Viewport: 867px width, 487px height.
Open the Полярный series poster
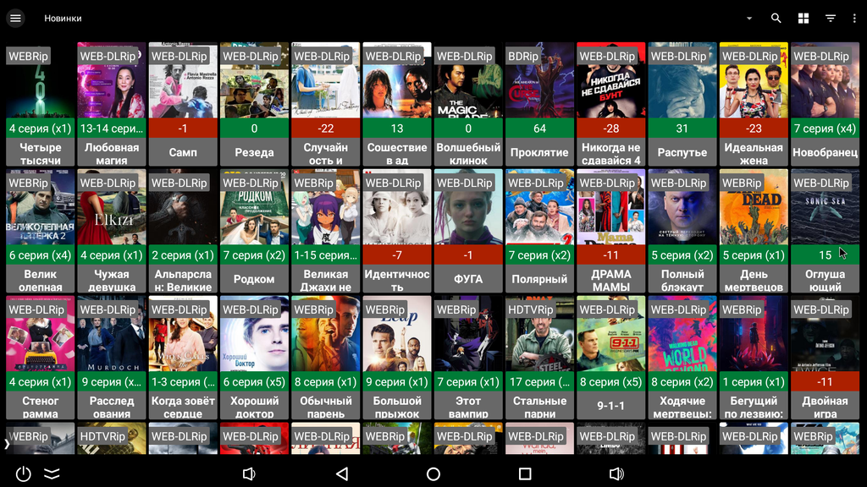pos(539,207)
